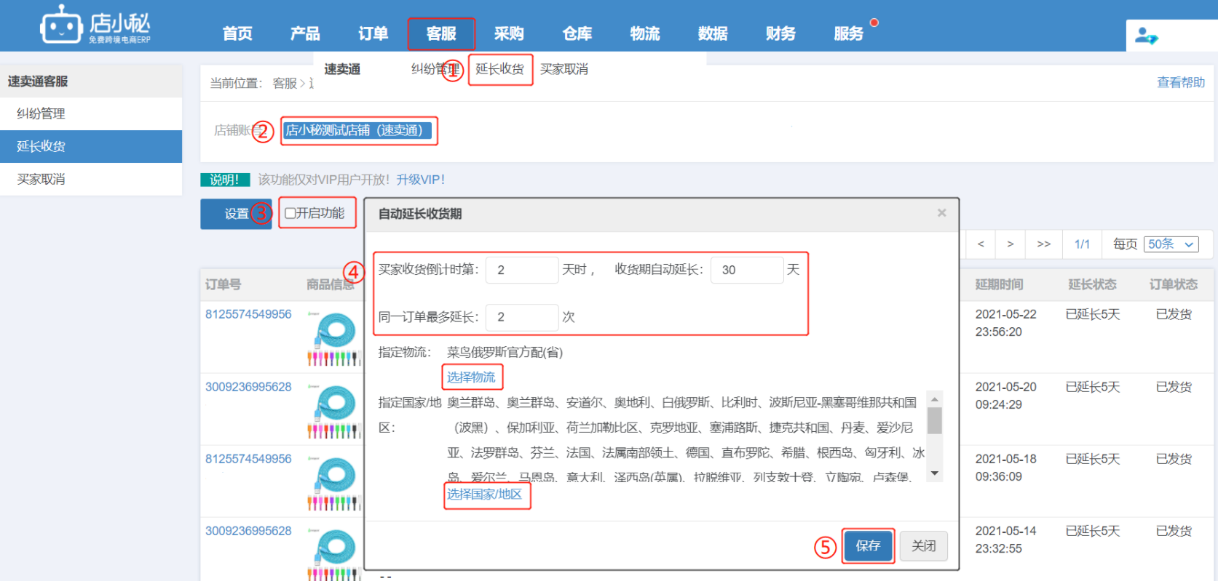Go to previous page arrow
This screenshot has width=1218, height=581.
(x=981, y=244)
